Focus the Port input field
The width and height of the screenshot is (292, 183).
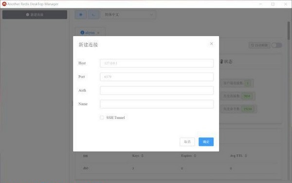point(157,77)
